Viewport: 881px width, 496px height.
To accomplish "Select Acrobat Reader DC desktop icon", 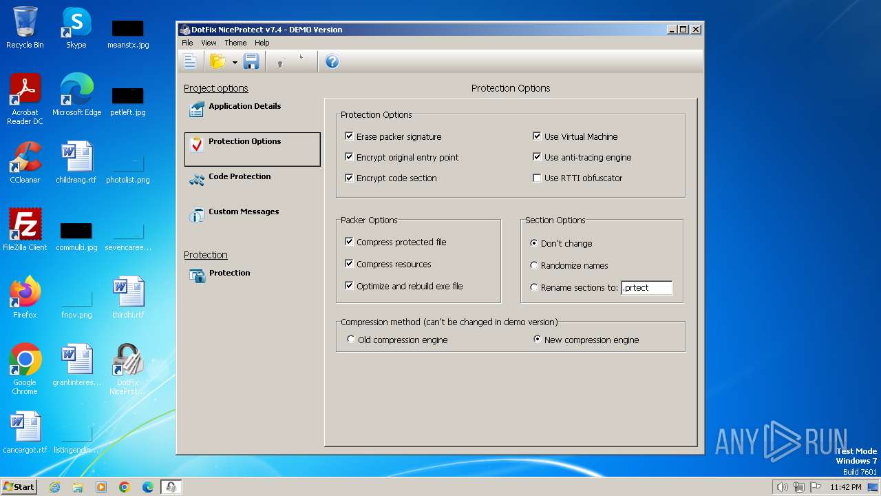I will pos(25,99).
